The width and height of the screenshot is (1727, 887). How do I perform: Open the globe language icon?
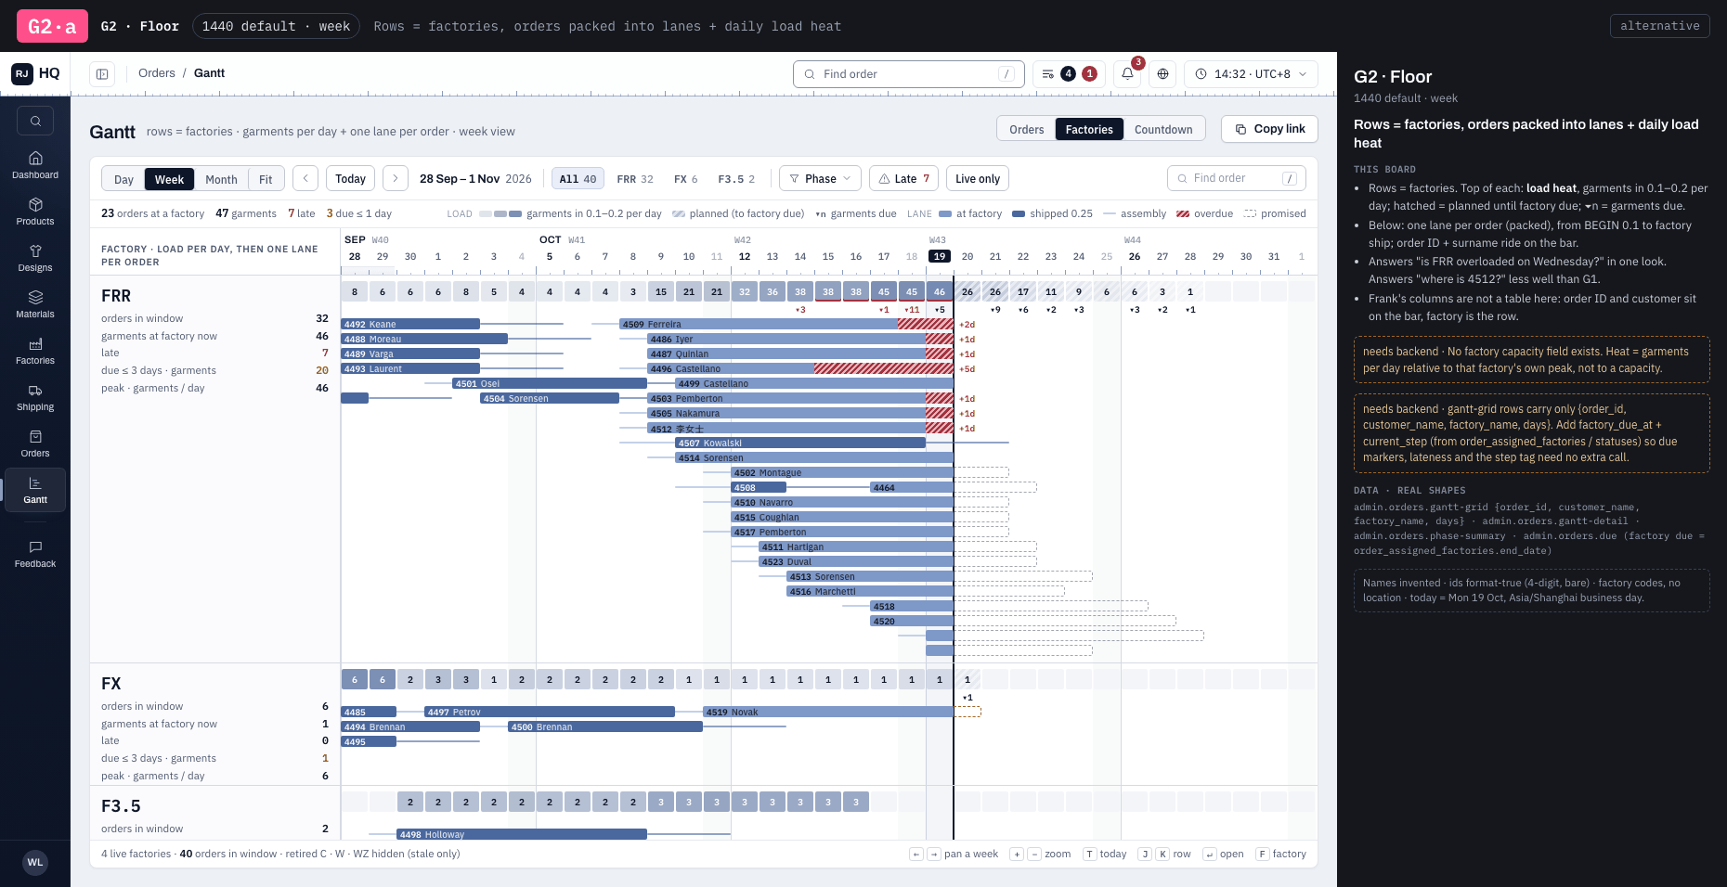(1162, 74)
